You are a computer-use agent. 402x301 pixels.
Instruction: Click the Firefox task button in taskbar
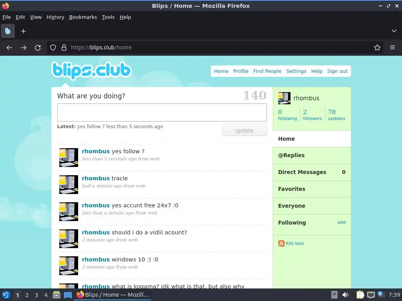point(113,295)
